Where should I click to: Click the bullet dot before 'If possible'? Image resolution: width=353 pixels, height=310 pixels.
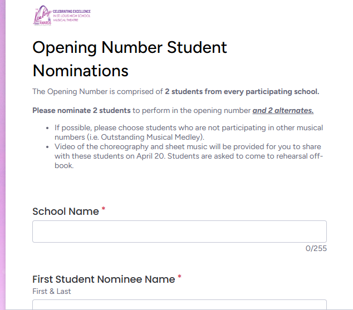pos(47,128)
